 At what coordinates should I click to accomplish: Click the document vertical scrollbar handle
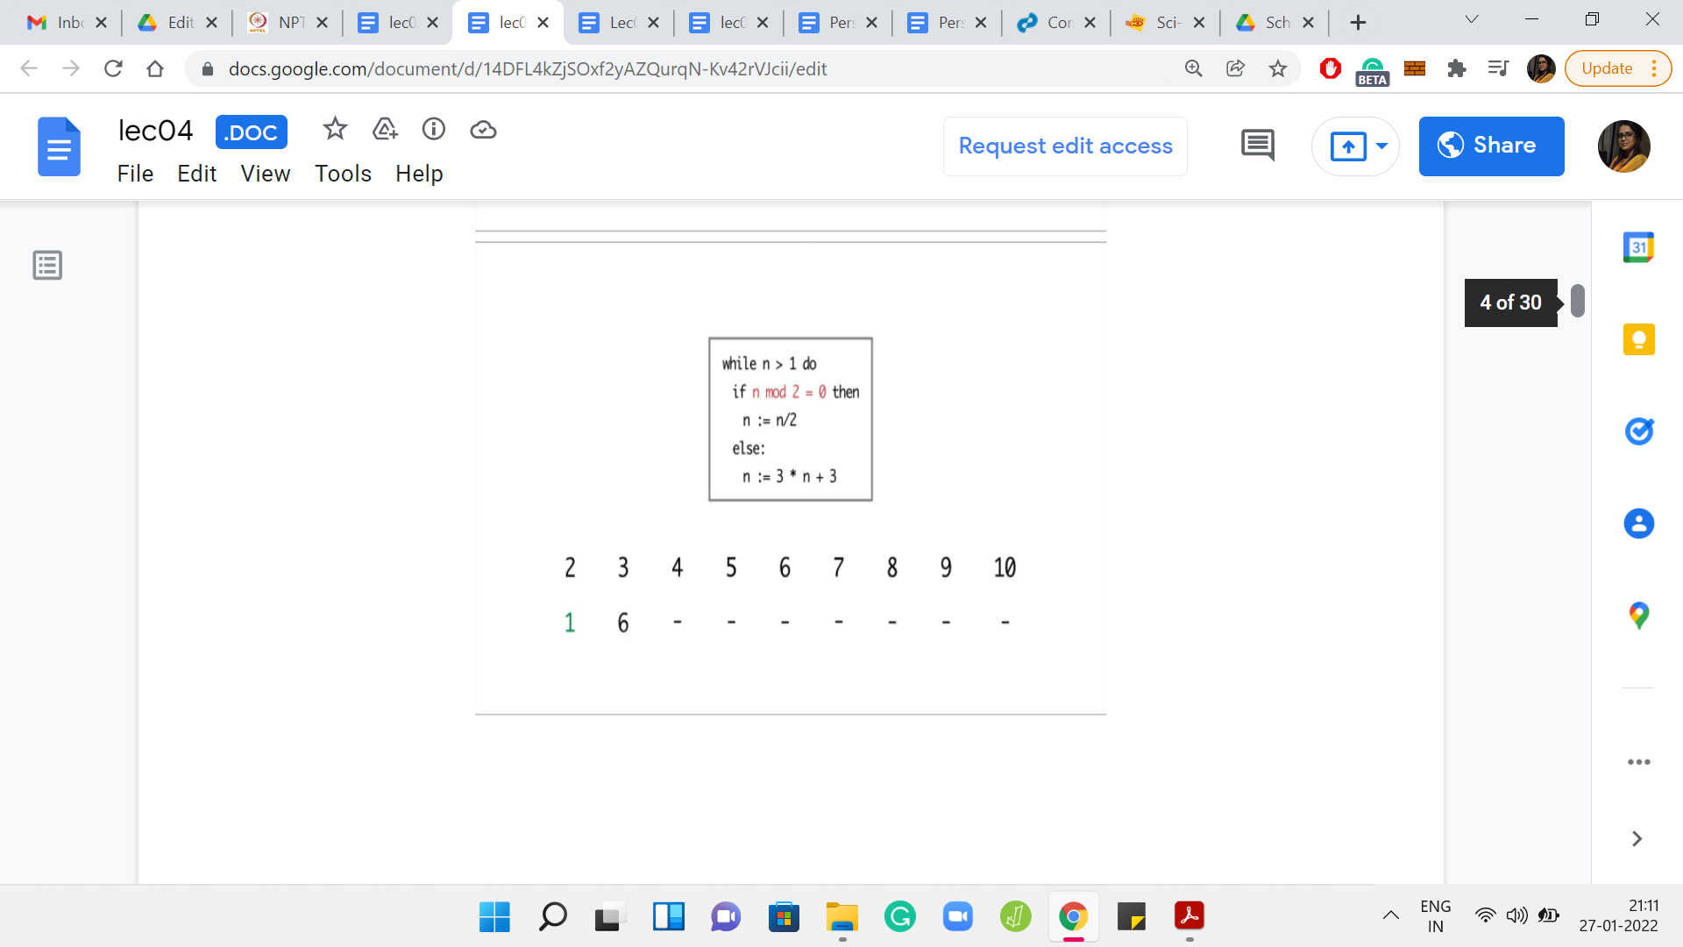point(1578,301)
